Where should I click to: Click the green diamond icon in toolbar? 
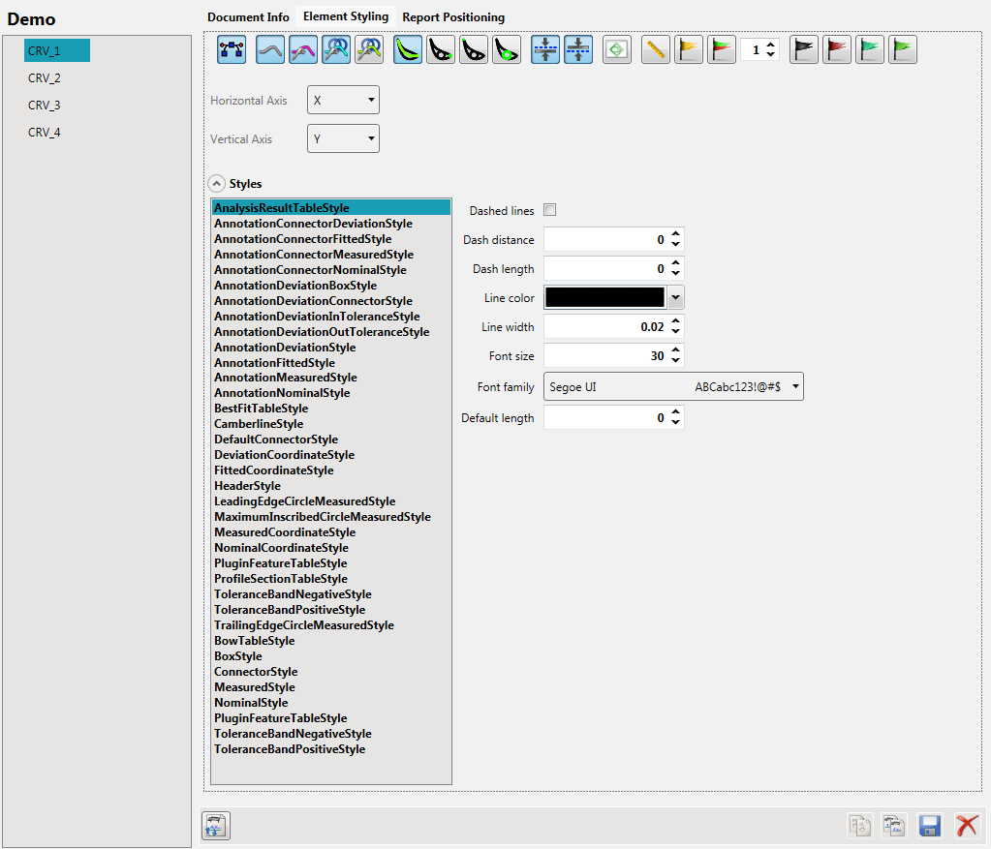[x=617, y=49]
